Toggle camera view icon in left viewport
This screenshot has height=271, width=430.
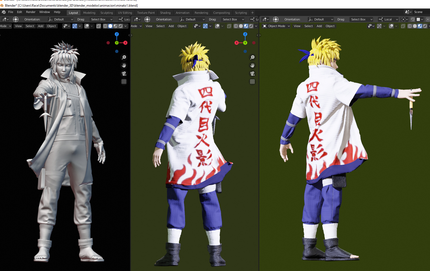click(124, 74)
